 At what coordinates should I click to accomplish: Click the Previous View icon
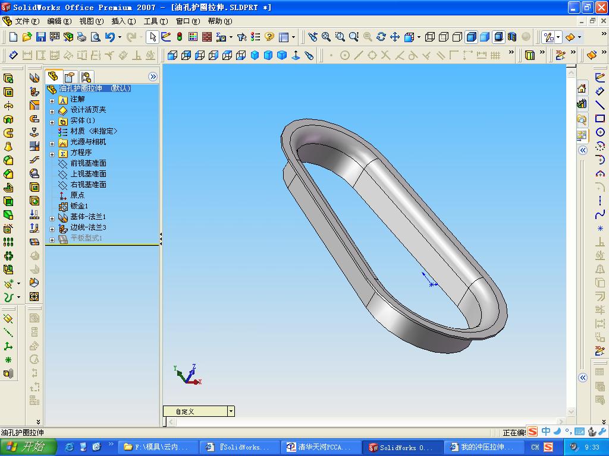[x=313, y=37]
